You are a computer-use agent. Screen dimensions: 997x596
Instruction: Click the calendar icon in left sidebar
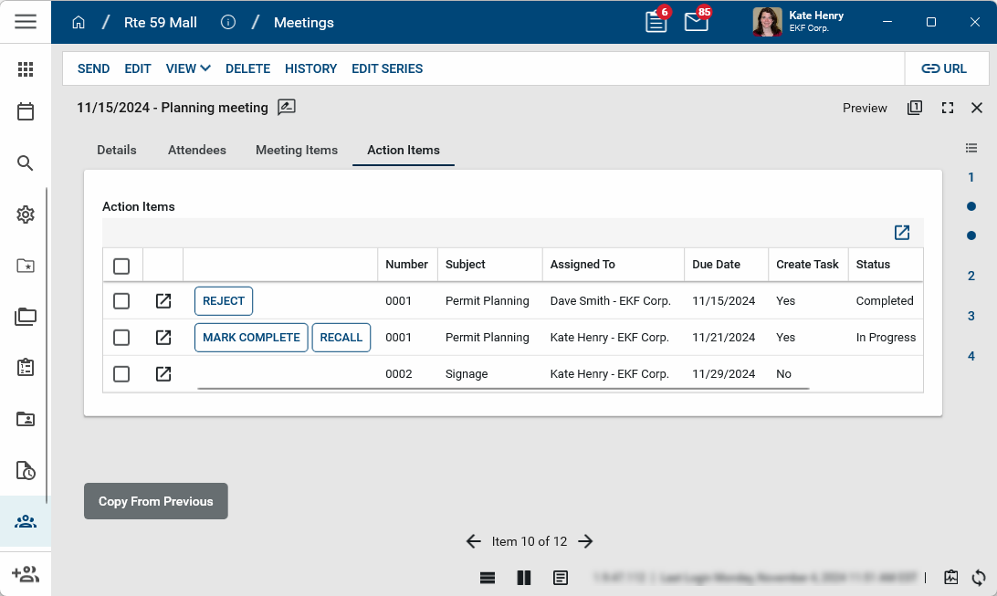tap(26, 111)
